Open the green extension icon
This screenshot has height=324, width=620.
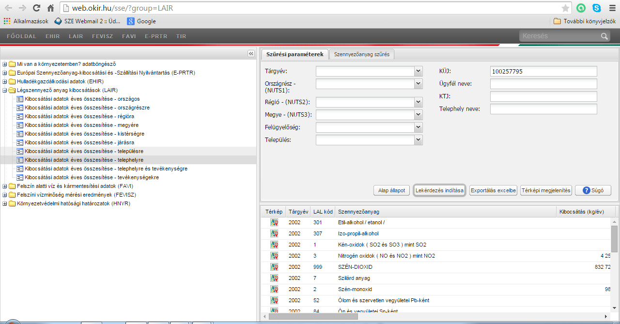click(581, 8)
